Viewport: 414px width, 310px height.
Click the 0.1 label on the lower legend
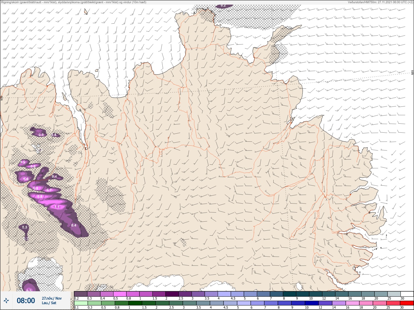[x=76, y=308]
